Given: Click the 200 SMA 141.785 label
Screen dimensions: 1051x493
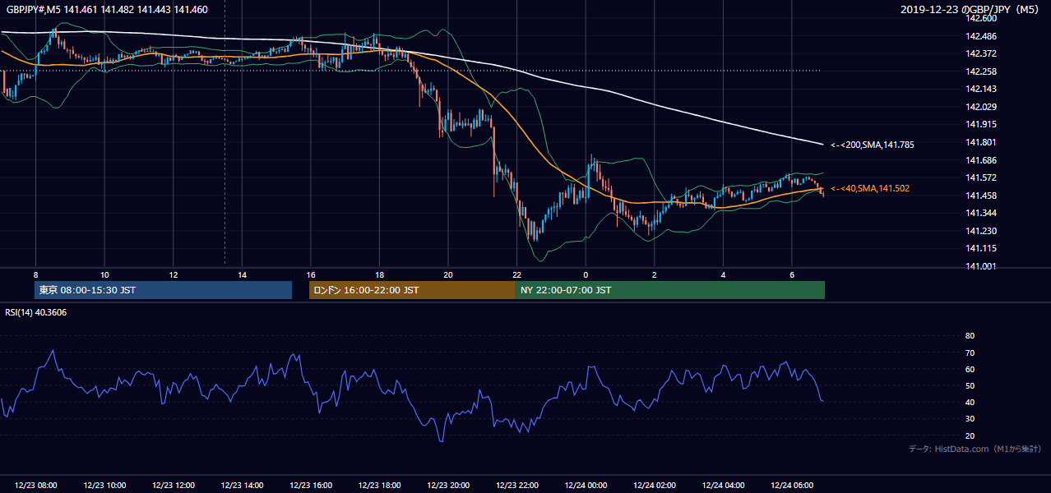Looking at the screenshot, I should (873, 145).
